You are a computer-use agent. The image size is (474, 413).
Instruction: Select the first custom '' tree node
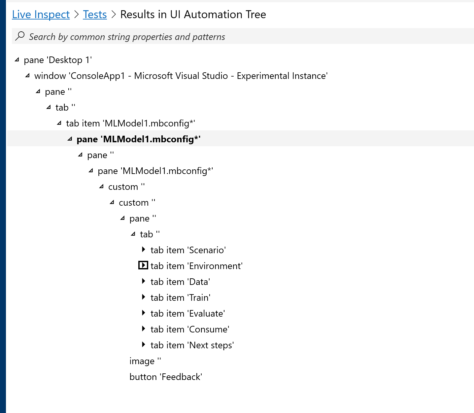(x=126, y=187)
